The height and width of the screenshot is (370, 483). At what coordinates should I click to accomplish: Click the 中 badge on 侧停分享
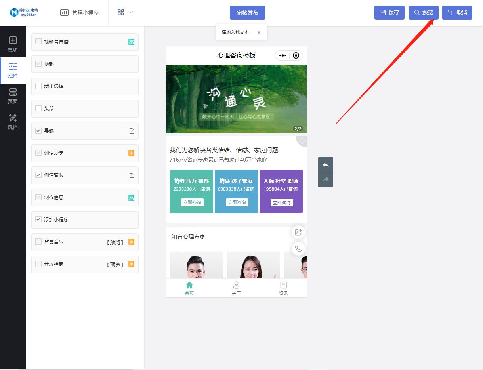(x=131, y=153)
